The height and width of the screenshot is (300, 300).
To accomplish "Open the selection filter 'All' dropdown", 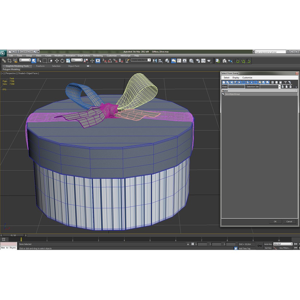I will point(25,60).
